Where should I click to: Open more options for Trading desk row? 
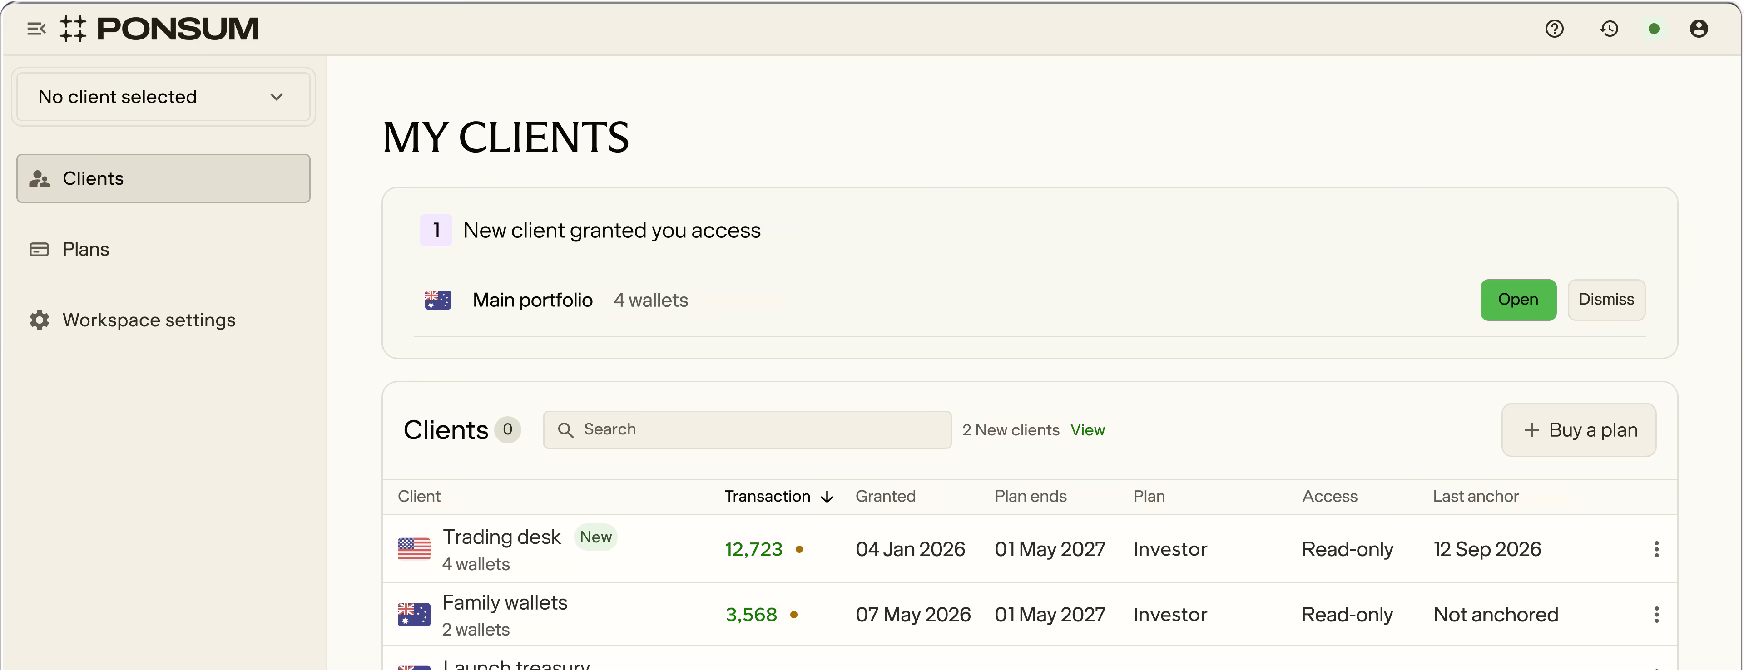click(x=1657, y=550)
